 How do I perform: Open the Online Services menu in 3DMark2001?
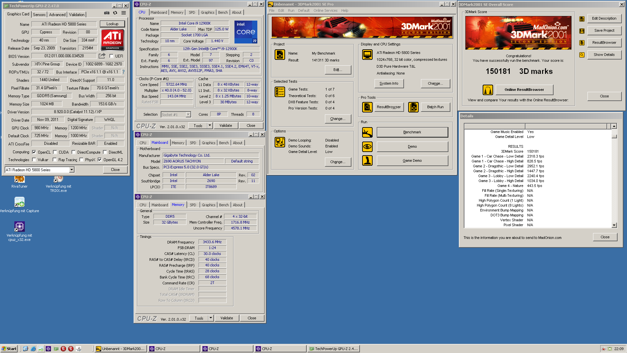pos(325,10)
